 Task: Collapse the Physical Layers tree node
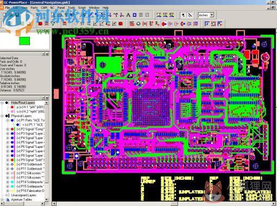tap(2, 116)
